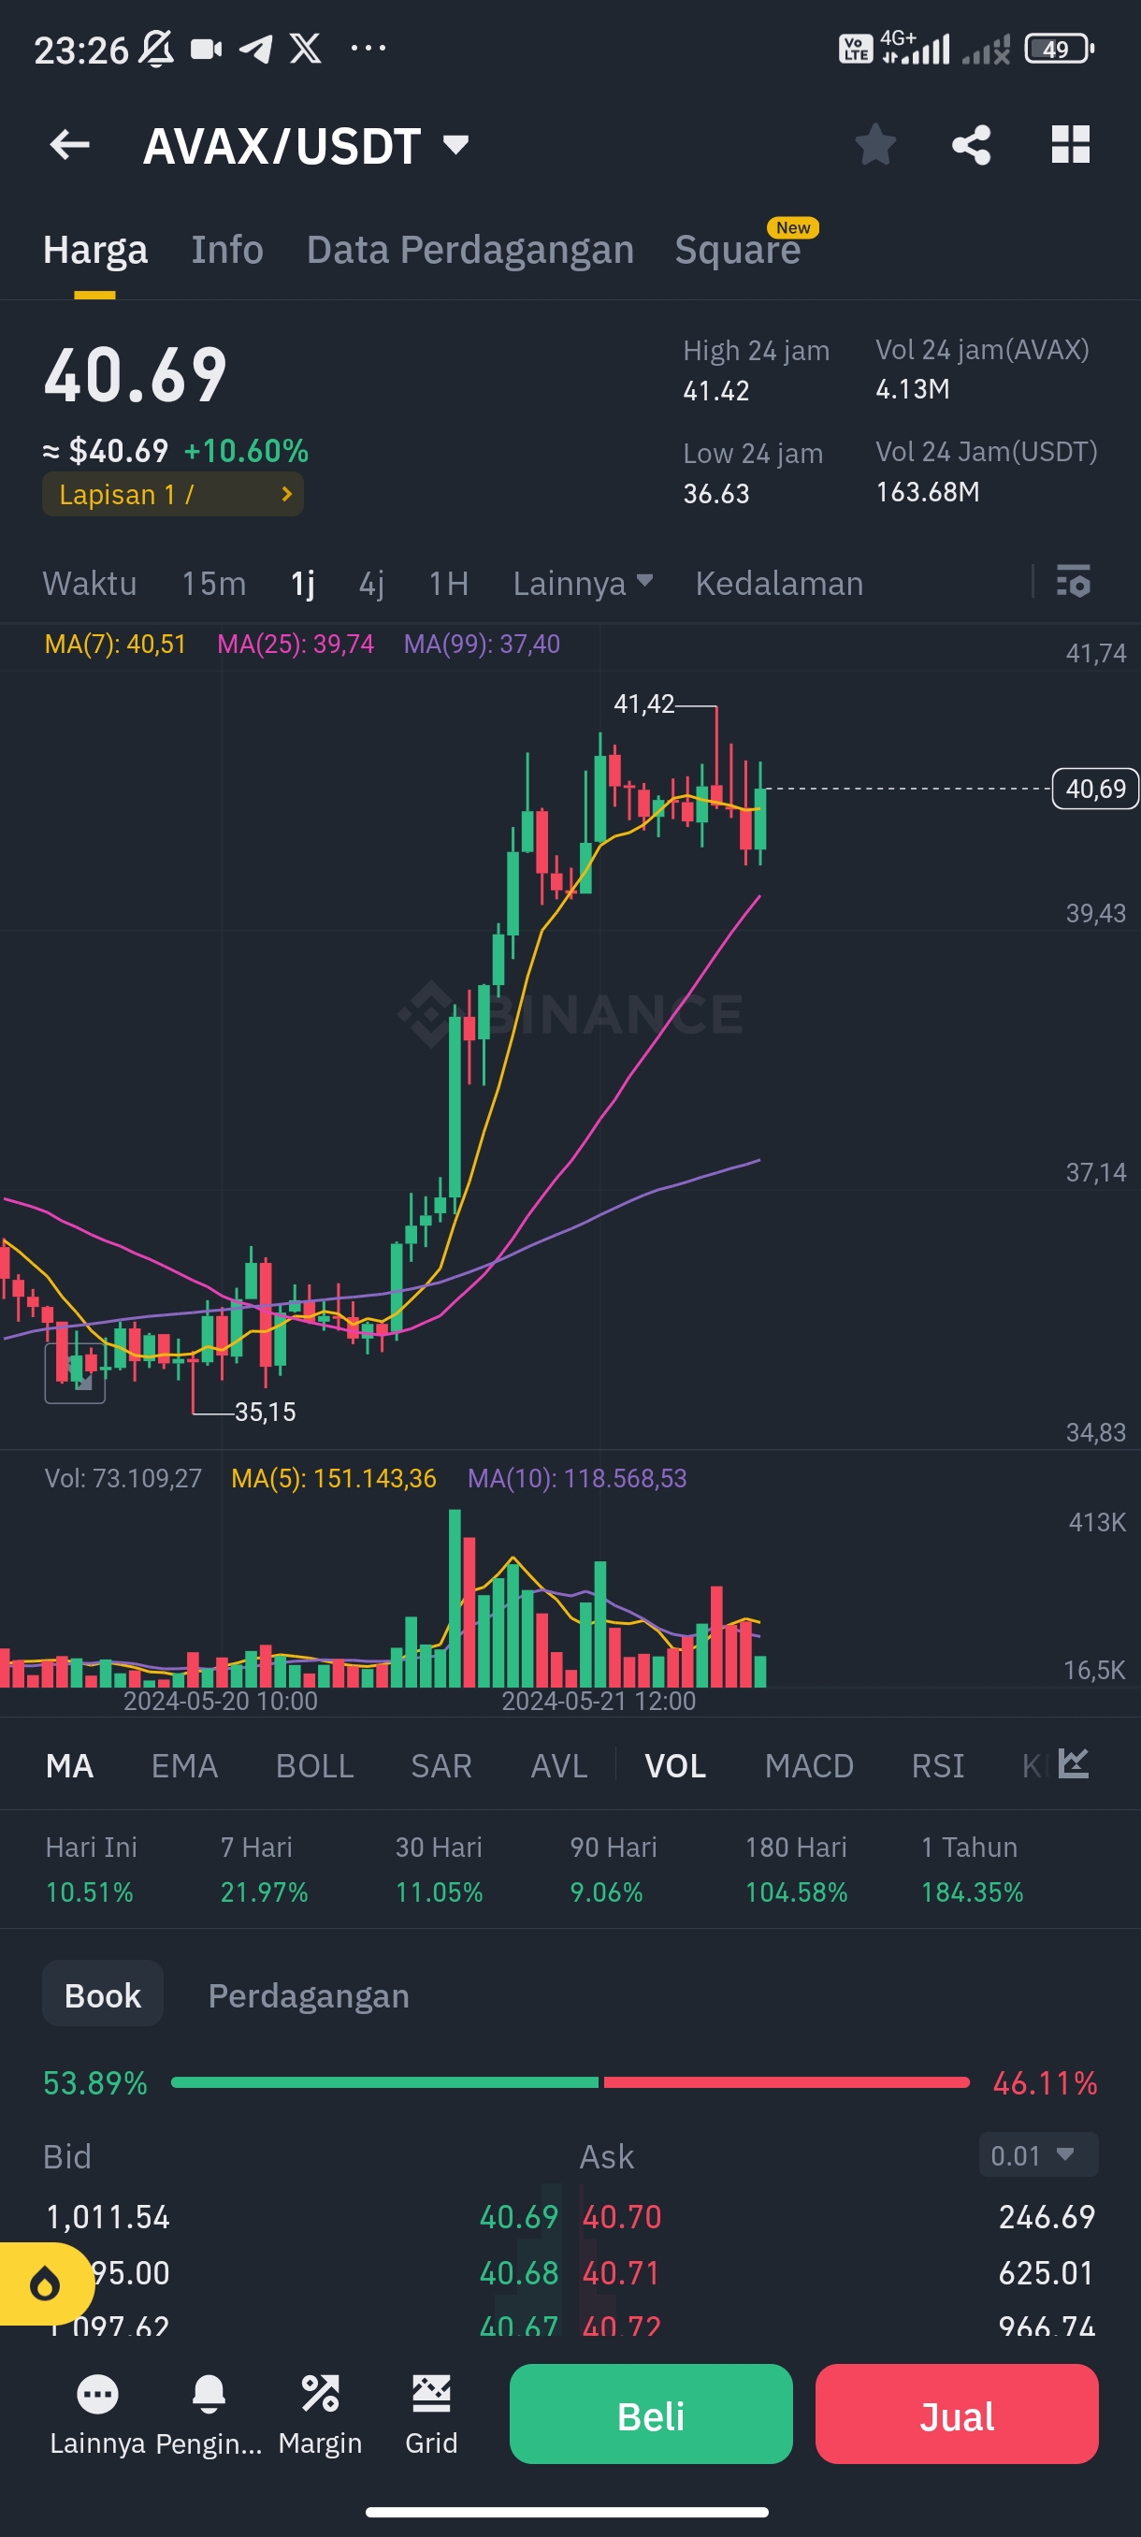Expand the Lainnya timeframe dropdown
The height and width of the screenshot is (2537, 1141).
pos(583,583)
